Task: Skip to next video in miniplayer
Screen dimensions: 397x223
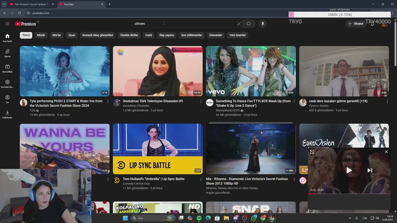Action: [x=370, y=170]
